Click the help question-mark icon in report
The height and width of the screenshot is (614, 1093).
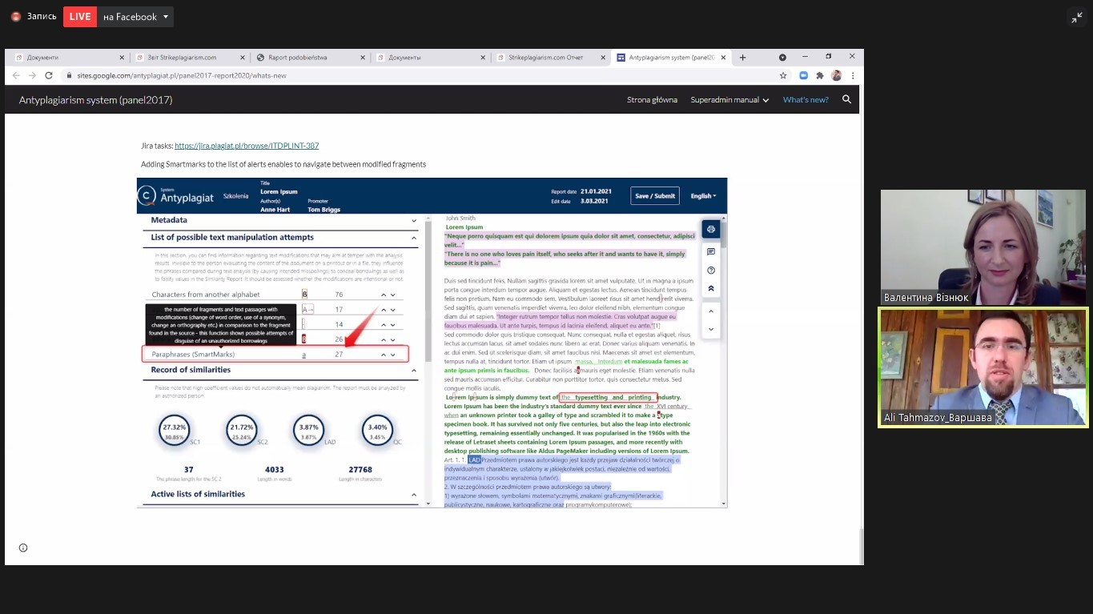[x=710, y=271]
